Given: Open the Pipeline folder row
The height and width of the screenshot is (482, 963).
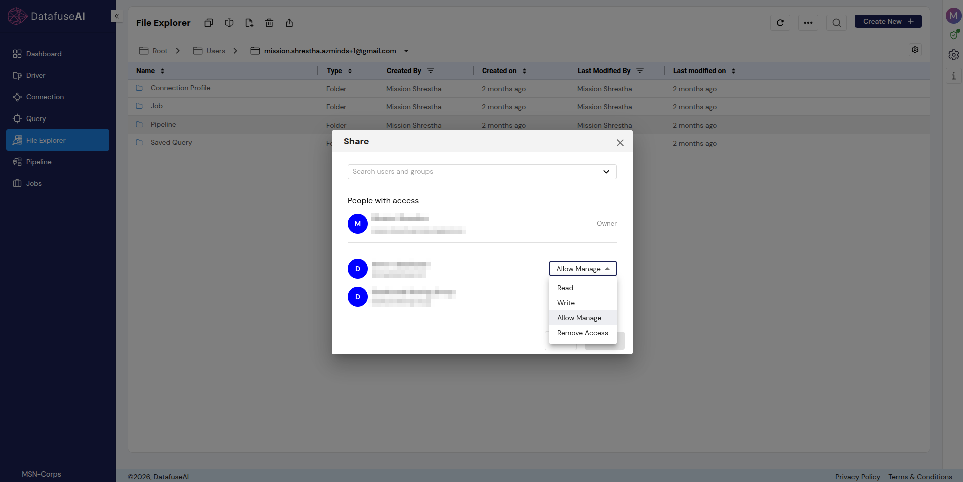Looking at the screenshot, I should coord(528,125).
